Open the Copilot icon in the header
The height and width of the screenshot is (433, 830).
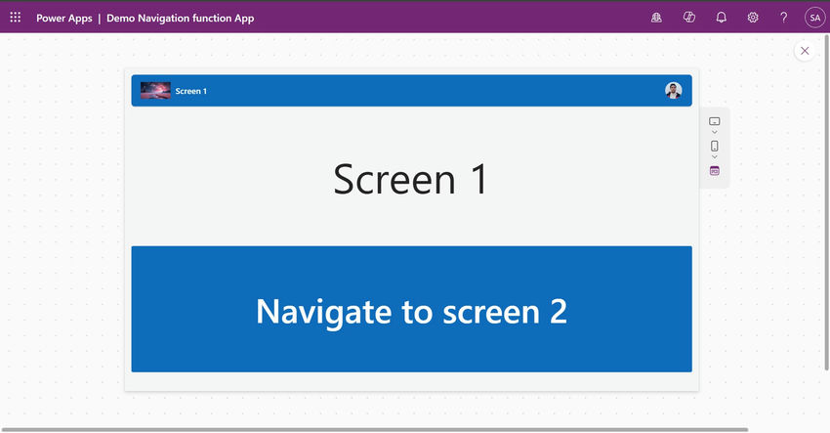click(x=689, y=18)
